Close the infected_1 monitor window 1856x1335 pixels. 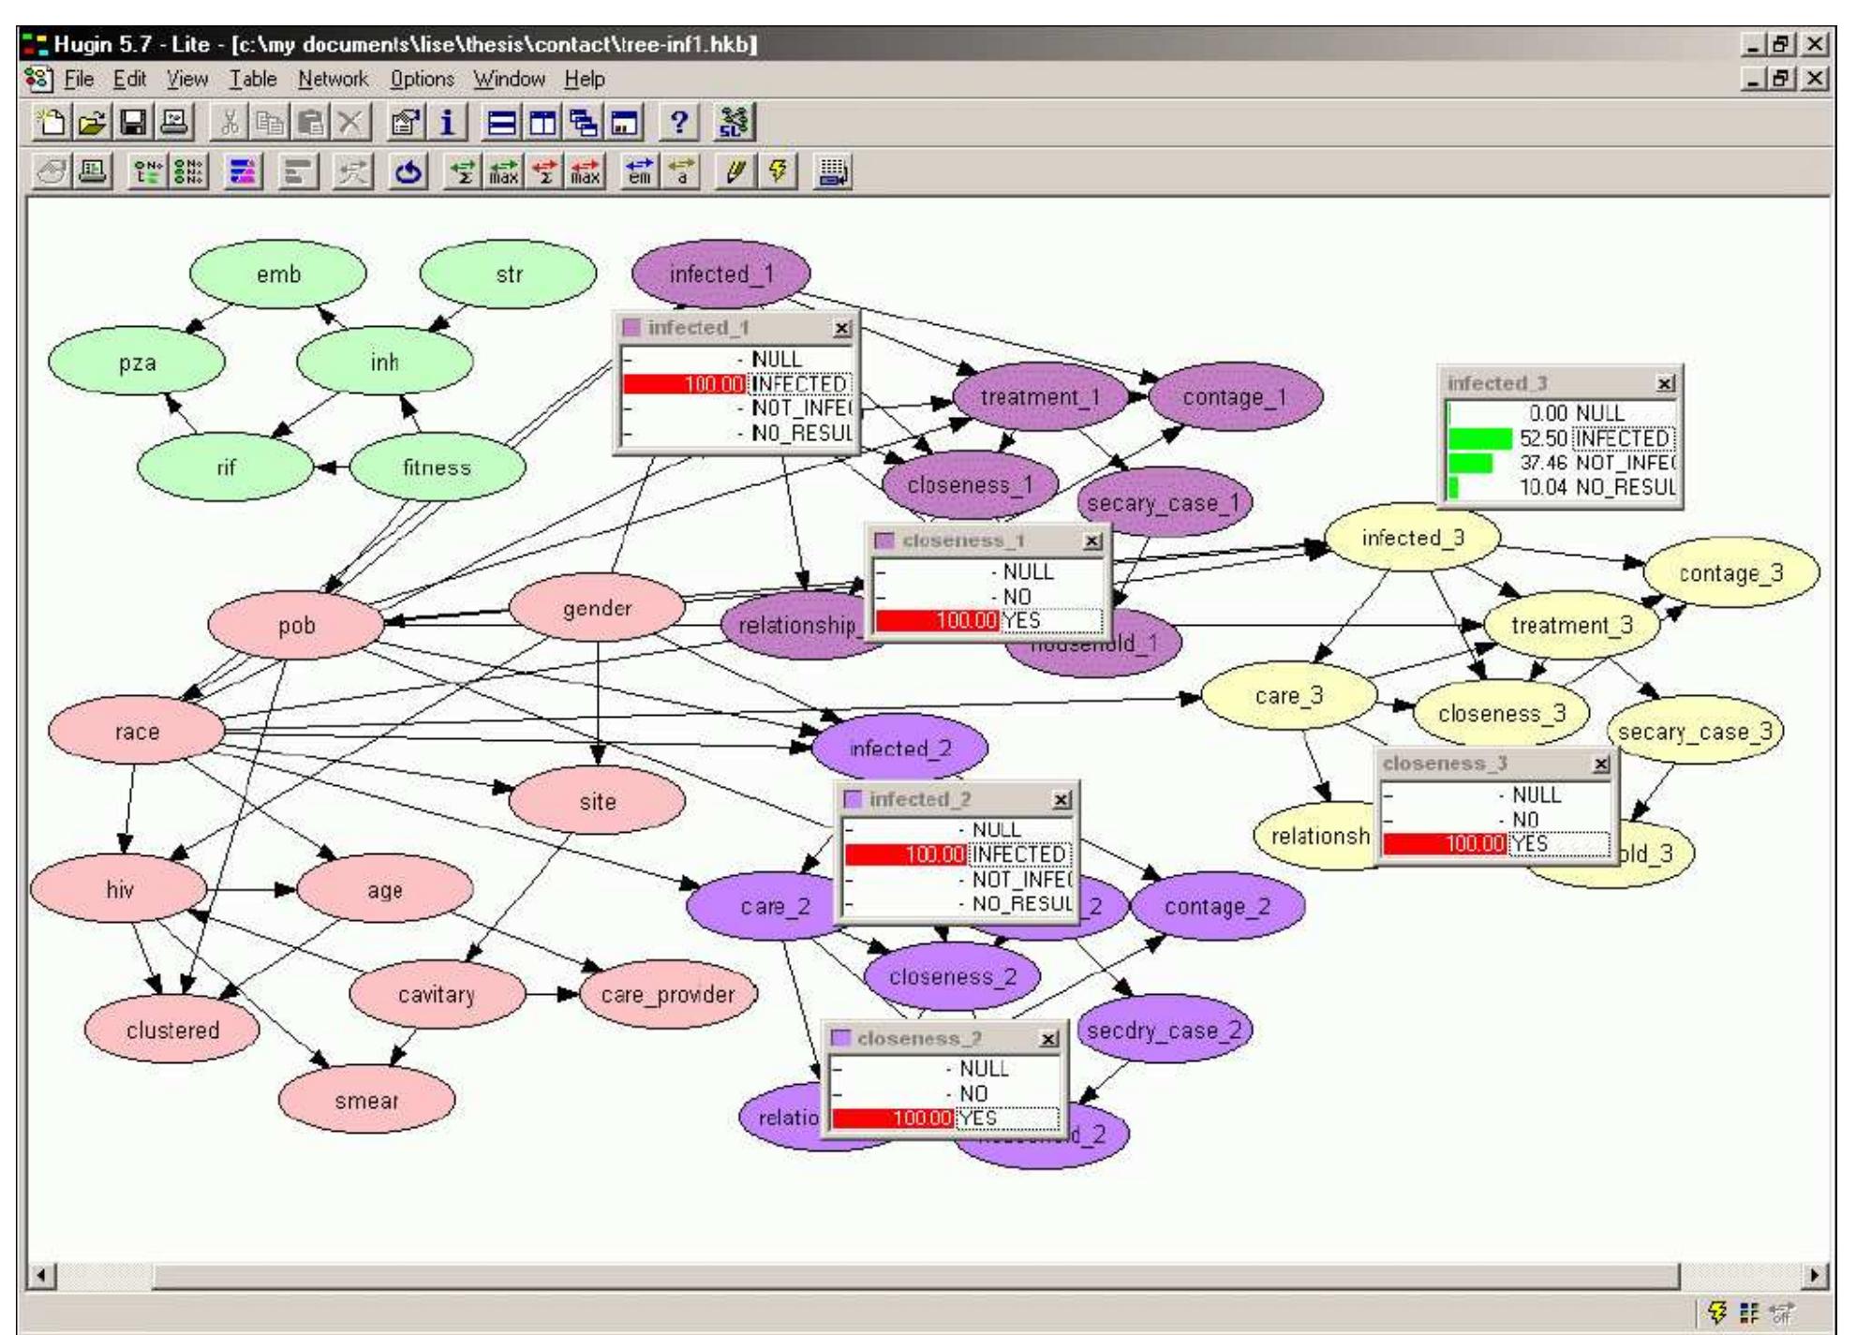(x=842, y=328)
